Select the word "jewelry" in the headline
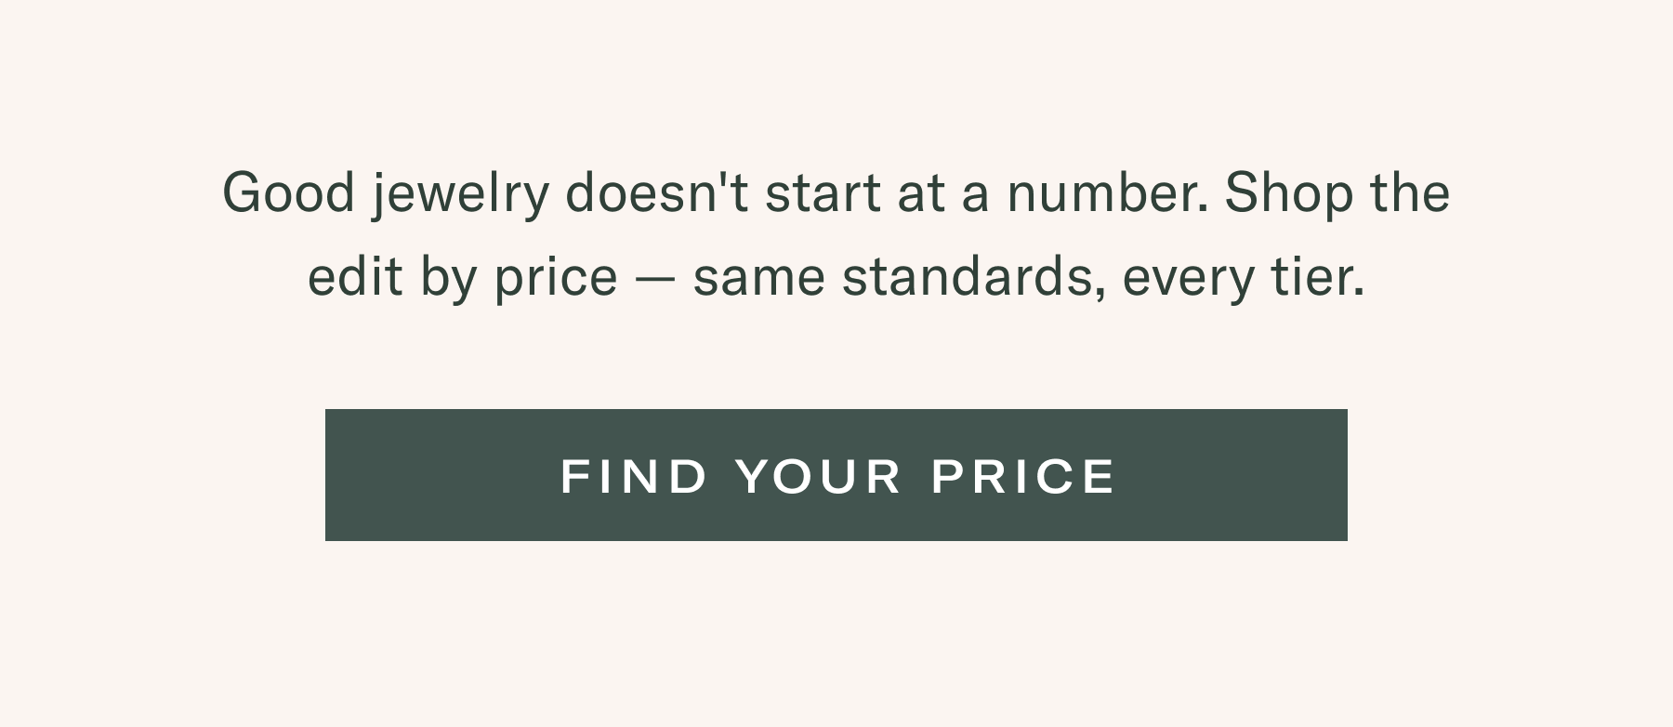 coord(460,195)
